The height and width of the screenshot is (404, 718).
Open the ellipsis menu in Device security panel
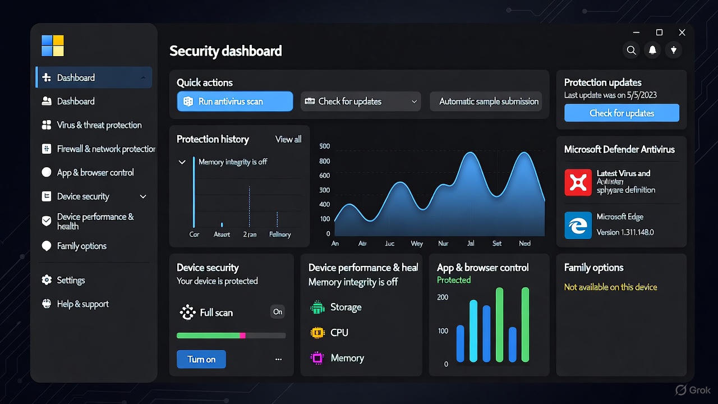(x=278, y=359)
